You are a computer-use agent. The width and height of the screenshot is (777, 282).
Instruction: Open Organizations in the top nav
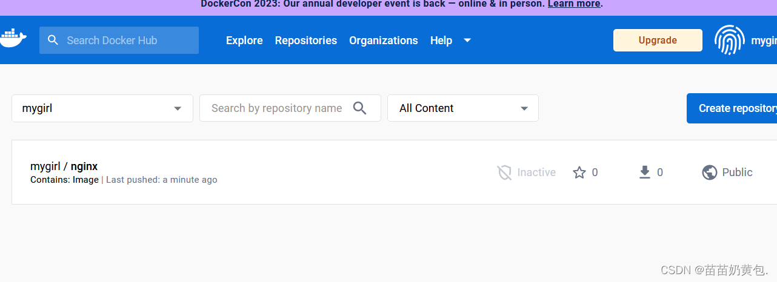(x=384, y=41)
